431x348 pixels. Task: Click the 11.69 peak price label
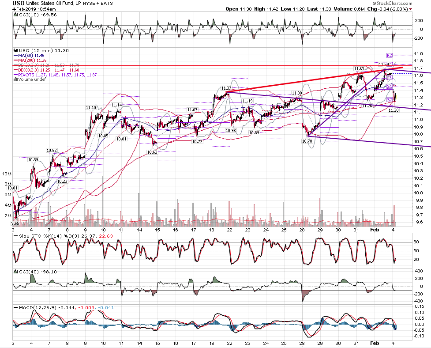383,64
